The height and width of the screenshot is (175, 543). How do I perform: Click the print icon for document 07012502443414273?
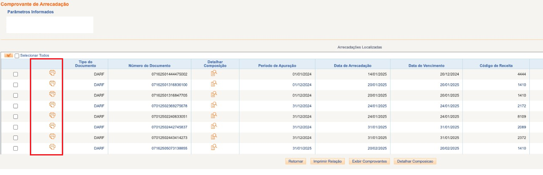tap(52, 136)
